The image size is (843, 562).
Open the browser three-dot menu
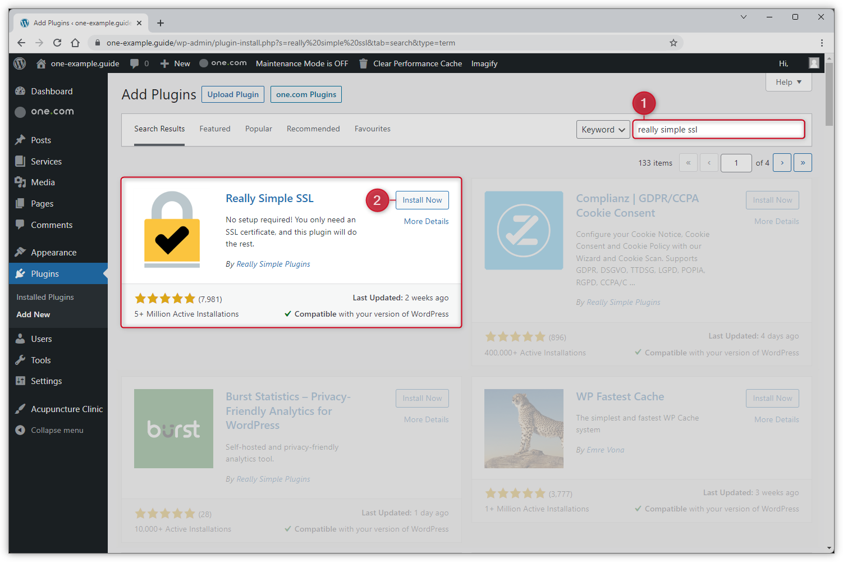click(x=822, y=43)
